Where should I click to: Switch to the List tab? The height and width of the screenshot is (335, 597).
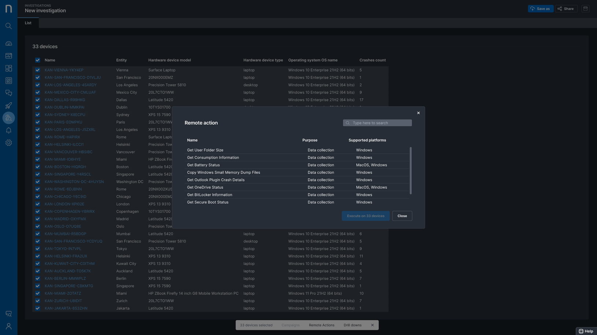28,23
